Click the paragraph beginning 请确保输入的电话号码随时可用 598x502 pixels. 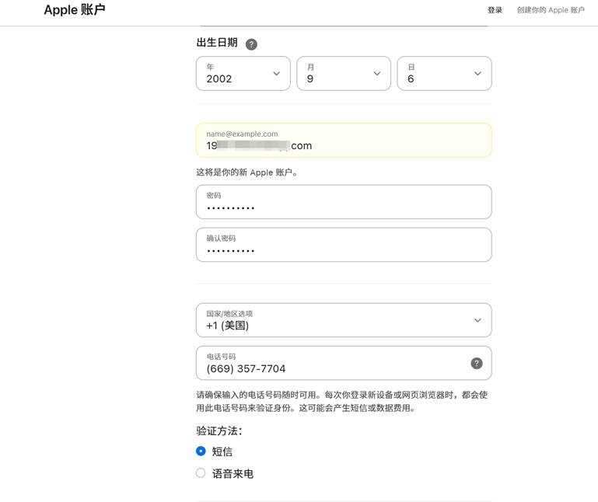[342, 402]
